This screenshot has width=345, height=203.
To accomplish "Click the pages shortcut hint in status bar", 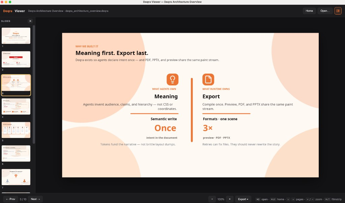I will (295, 199).
